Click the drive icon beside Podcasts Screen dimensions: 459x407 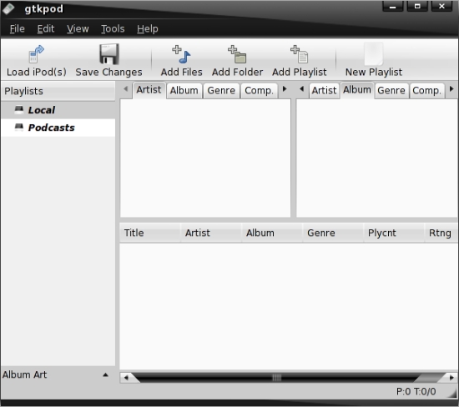pos(19,128)
